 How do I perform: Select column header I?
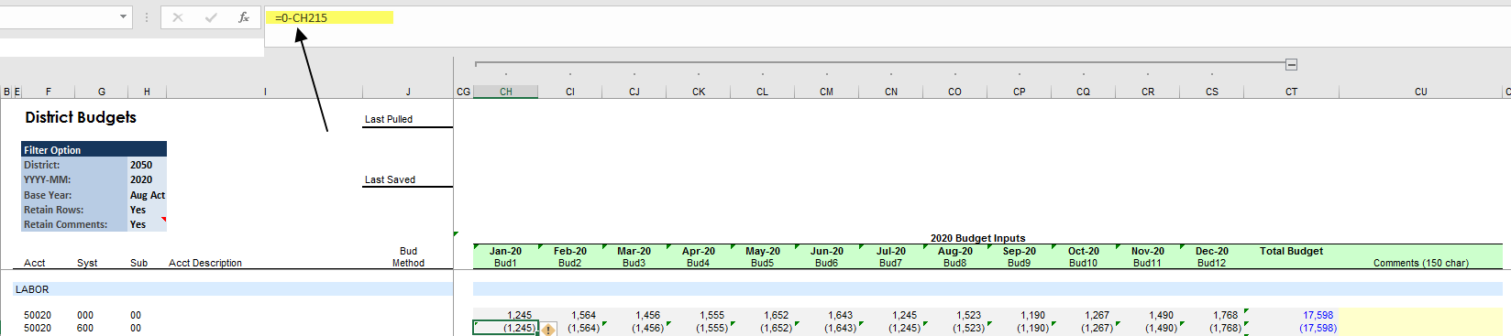[x=265, y=92]
